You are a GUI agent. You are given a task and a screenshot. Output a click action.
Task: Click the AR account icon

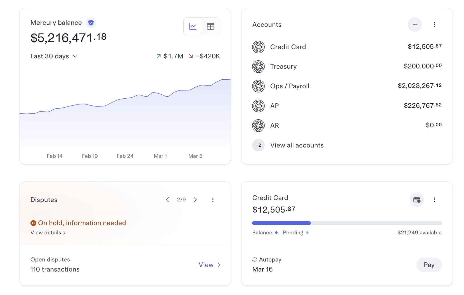pos(258,125)
